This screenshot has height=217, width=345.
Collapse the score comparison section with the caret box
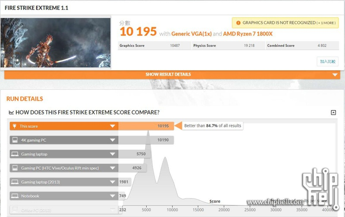point(333,112)
